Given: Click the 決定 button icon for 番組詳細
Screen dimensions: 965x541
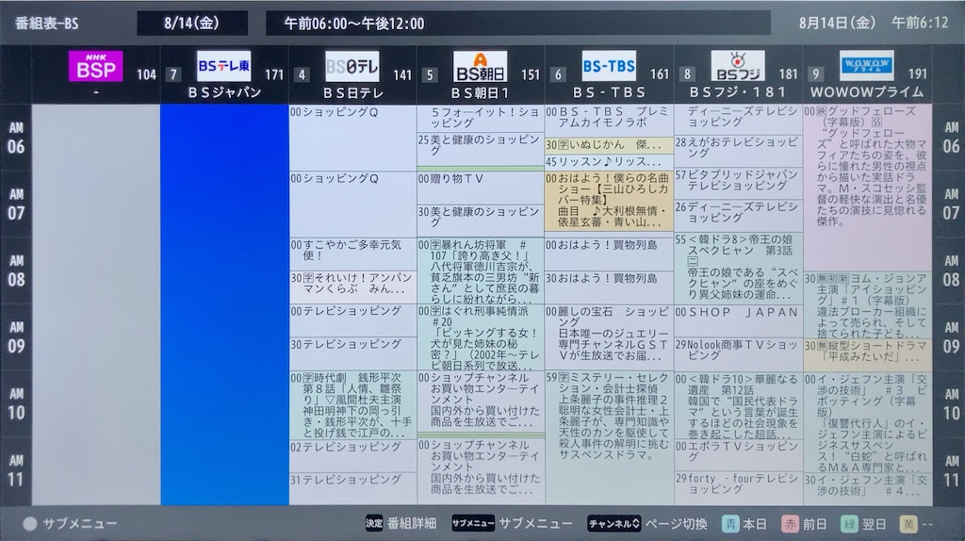Looking at the screenshot, I should click(374, 524).
